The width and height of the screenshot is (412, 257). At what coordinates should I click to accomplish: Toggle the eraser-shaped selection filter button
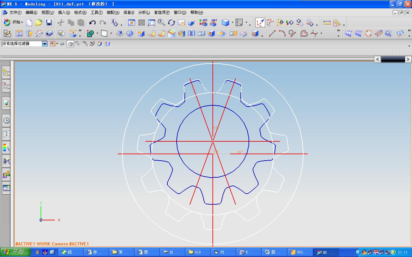point(70,44)
